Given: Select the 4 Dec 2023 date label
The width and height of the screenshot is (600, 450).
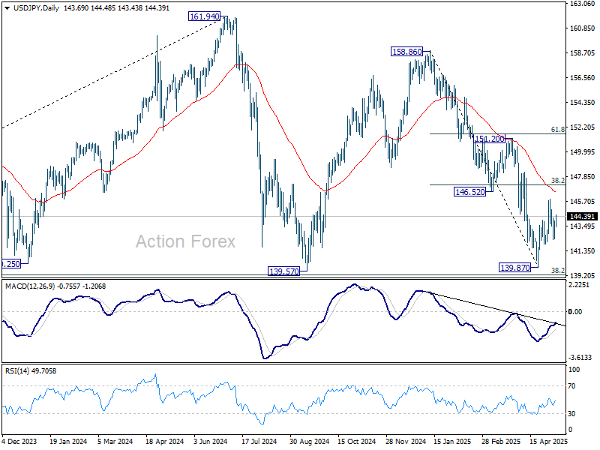Looking at the screenshot, I should 20,442.
